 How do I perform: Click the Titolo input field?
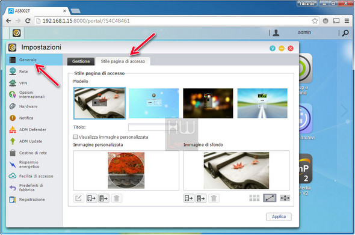click(x=153, y=127)
